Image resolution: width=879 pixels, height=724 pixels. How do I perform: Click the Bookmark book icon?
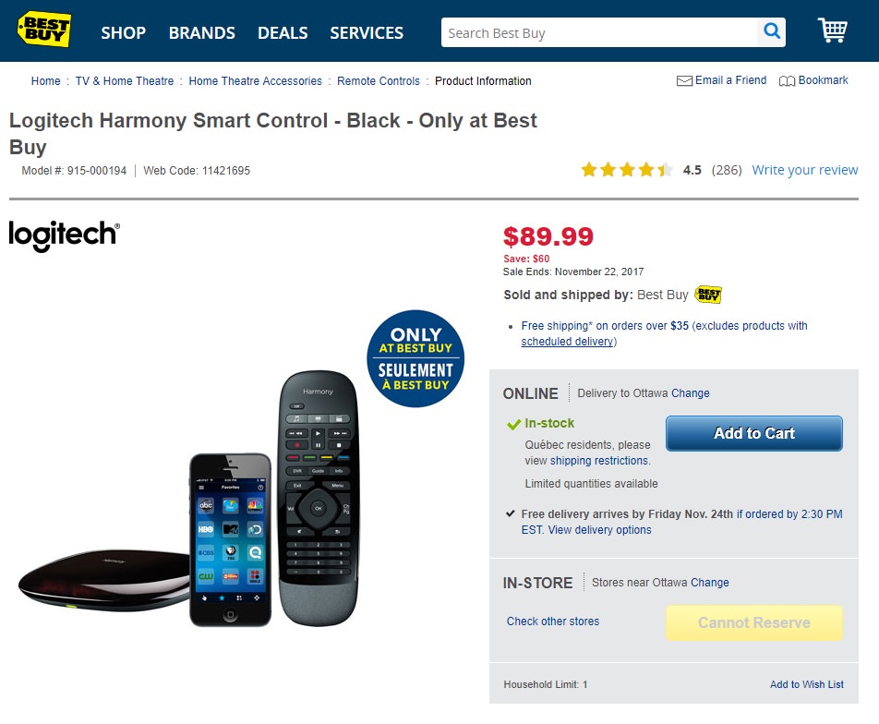point(787,81)
